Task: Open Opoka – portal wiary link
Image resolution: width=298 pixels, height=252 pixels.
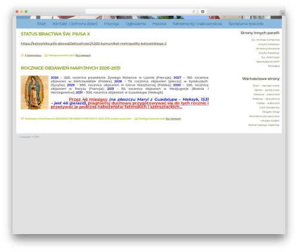Action: (267, 90)
